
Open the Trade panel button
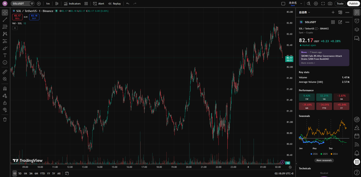pyautogui.click(x=340, y=4)
